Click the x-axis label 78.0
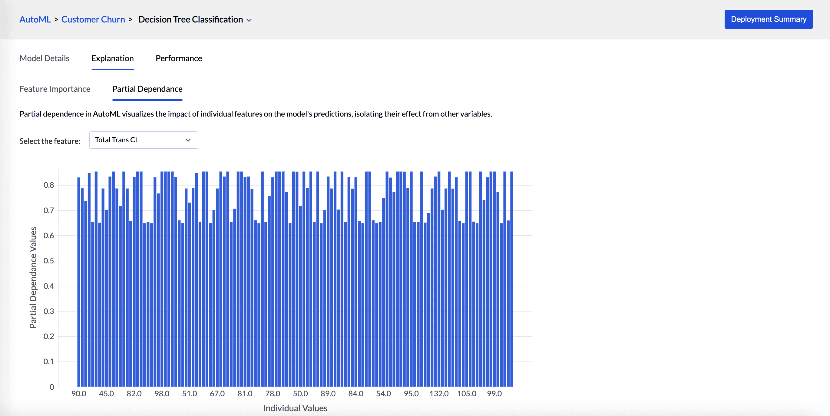830x416 pixels. tap(273, 394)
